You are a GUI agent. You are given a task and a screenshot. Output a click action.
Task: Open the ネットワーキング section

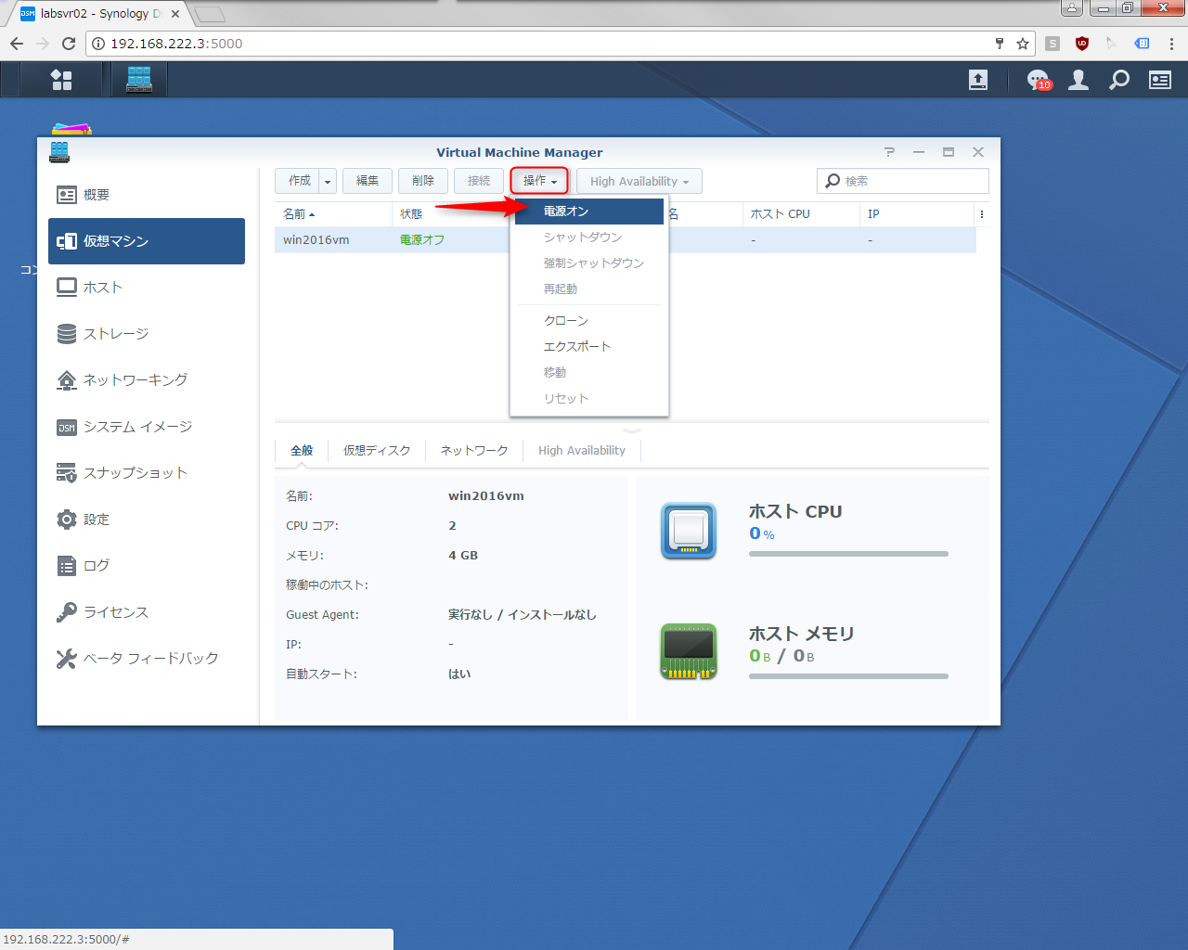(147, 380)
